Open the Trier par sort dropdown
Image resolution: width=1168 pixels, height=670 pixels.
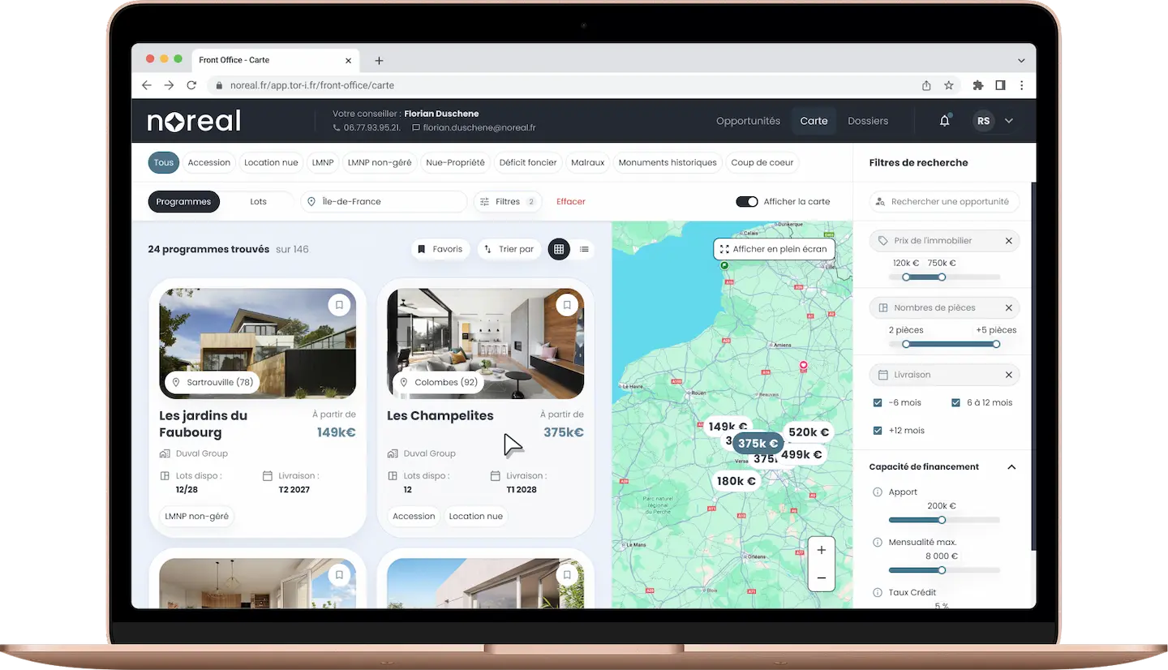(509, 249)
